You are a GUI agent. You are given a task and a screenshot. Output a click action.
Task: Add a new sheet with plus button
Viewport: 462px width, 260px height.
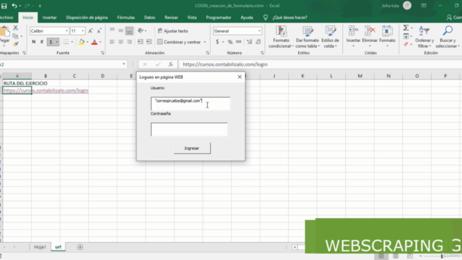(80, 247)
